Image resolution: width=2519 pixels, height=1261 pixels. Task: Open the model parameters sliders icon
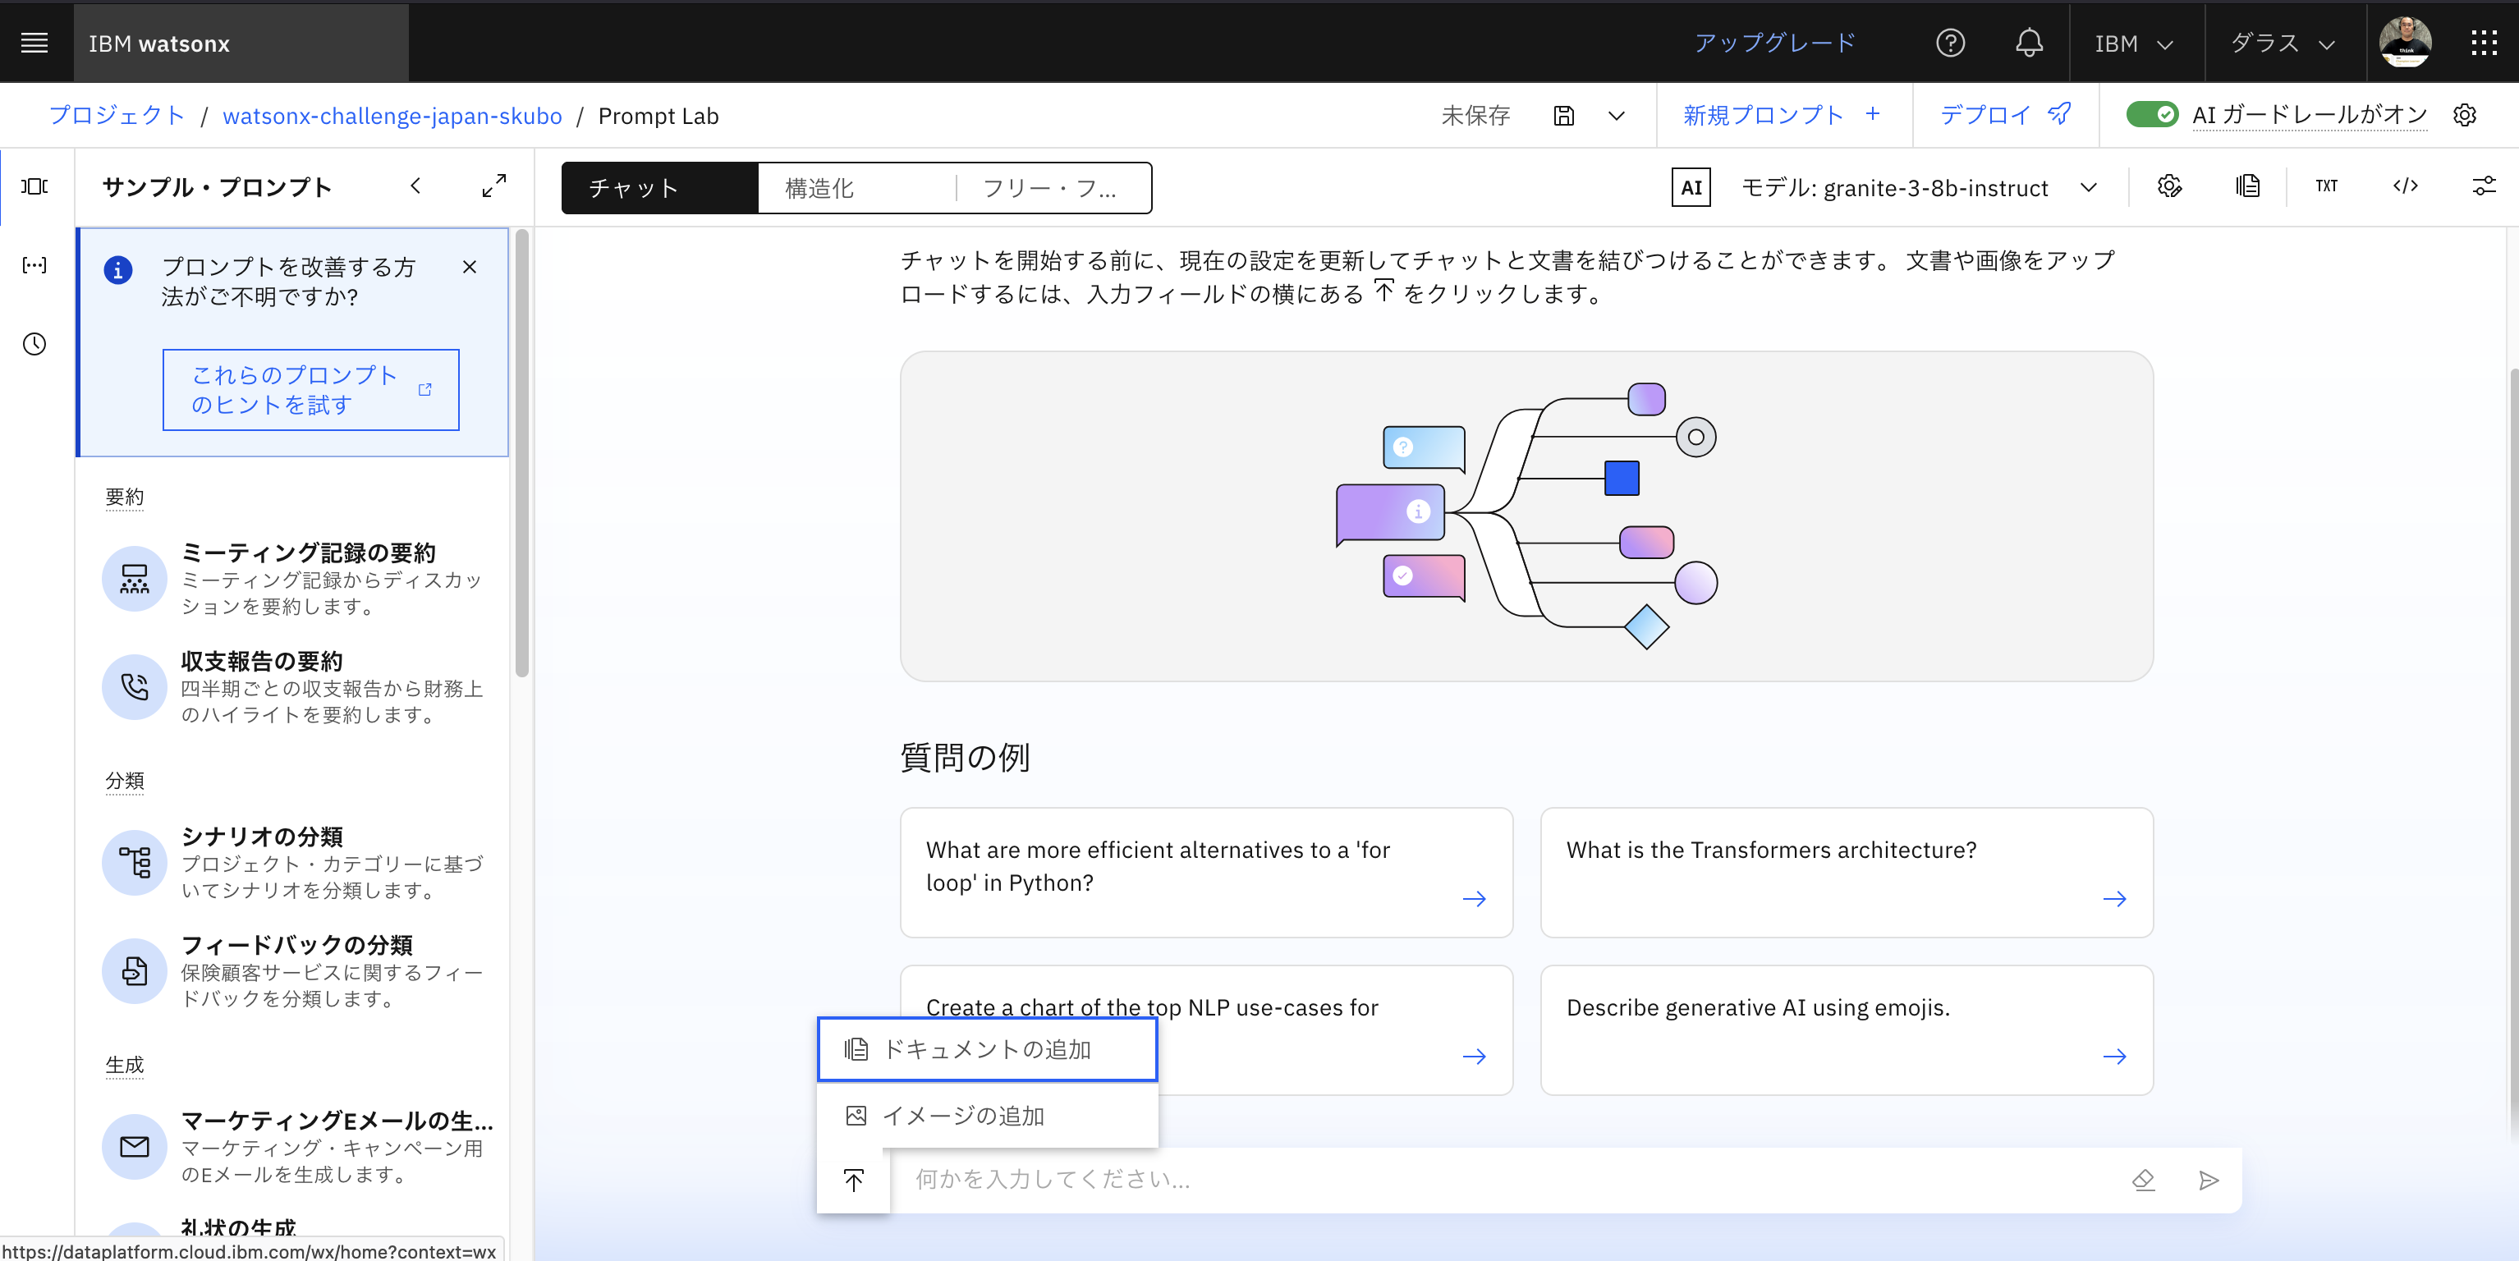coord(2484,186)
